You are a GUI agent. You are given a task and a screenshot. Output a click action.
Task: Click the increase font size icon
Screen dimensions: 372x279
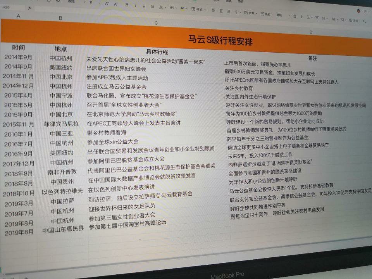[x=107, y=3]
